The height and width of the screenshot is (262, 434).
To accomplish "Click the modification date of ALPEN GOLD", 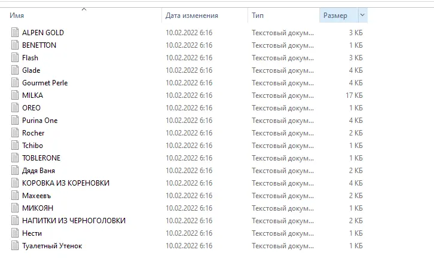I will coord(189,33).
